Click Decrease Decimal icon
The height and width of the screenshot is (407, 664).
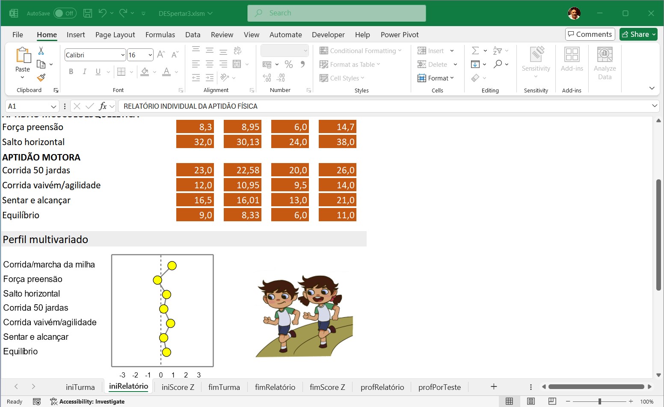(281, 78)
